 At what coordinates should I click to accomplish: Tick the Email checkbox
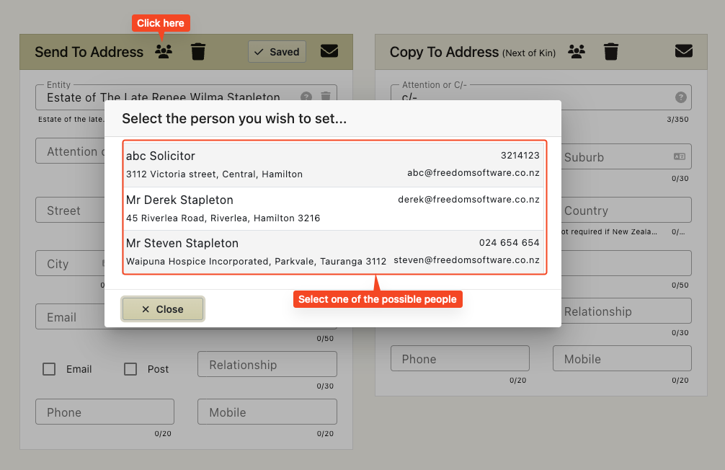tap(49, 369)
